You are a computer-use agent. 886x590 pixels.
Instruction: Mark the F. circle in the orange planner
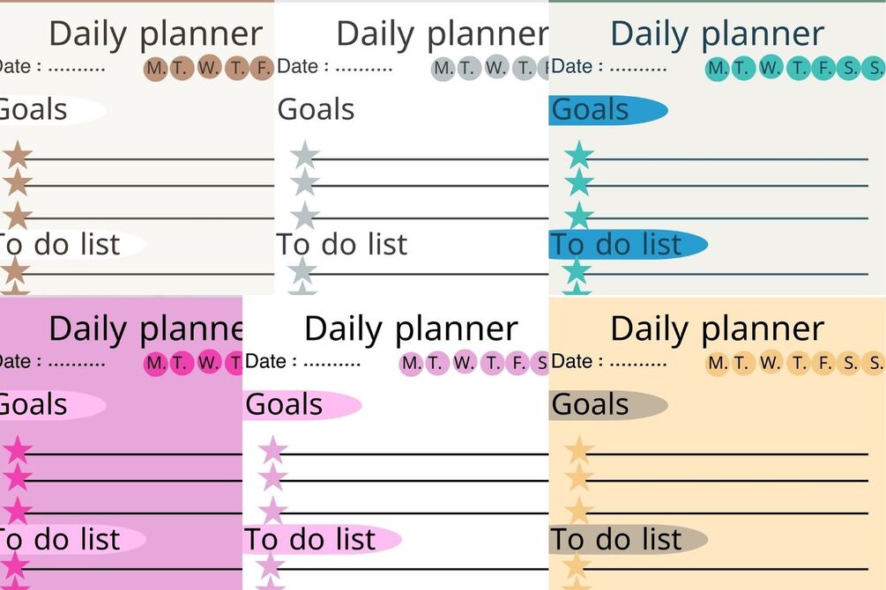click(824, 363)
